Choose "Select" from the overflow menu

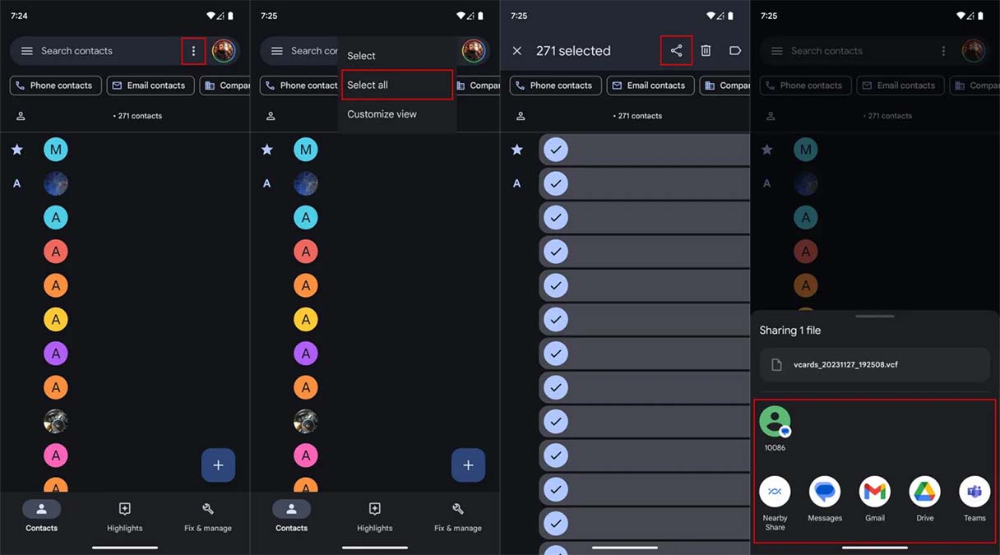pyautogui.click(x=362, y=56)
